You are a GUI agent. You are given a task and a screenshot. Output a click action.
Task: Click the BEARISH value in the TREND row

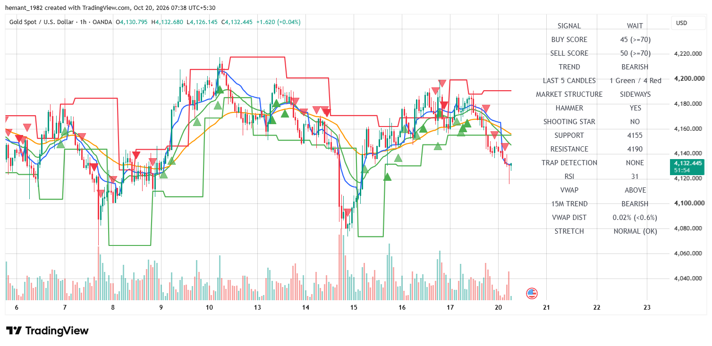coord(635,67)
